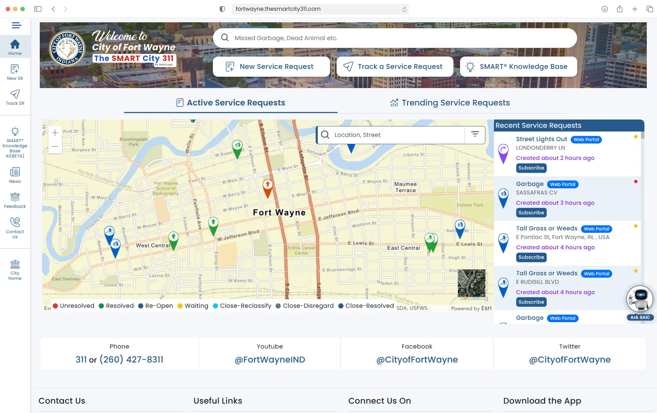Select the green pin in West Central
This screenshot has width=657, height=413.
pos(173,241)
